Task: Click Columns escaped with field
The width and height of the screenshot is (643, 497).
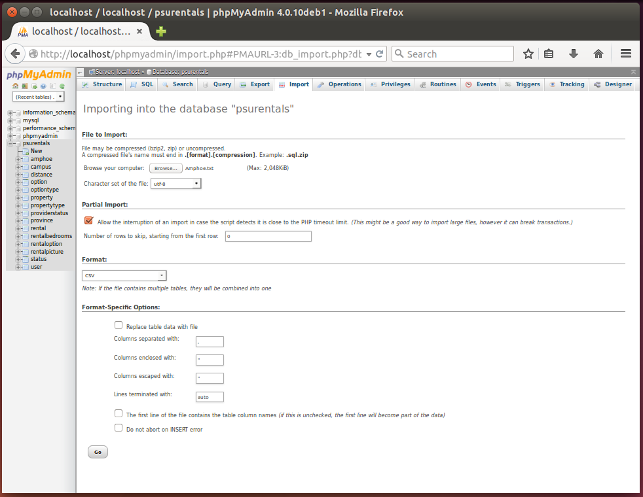Action: tap(210, 378)
